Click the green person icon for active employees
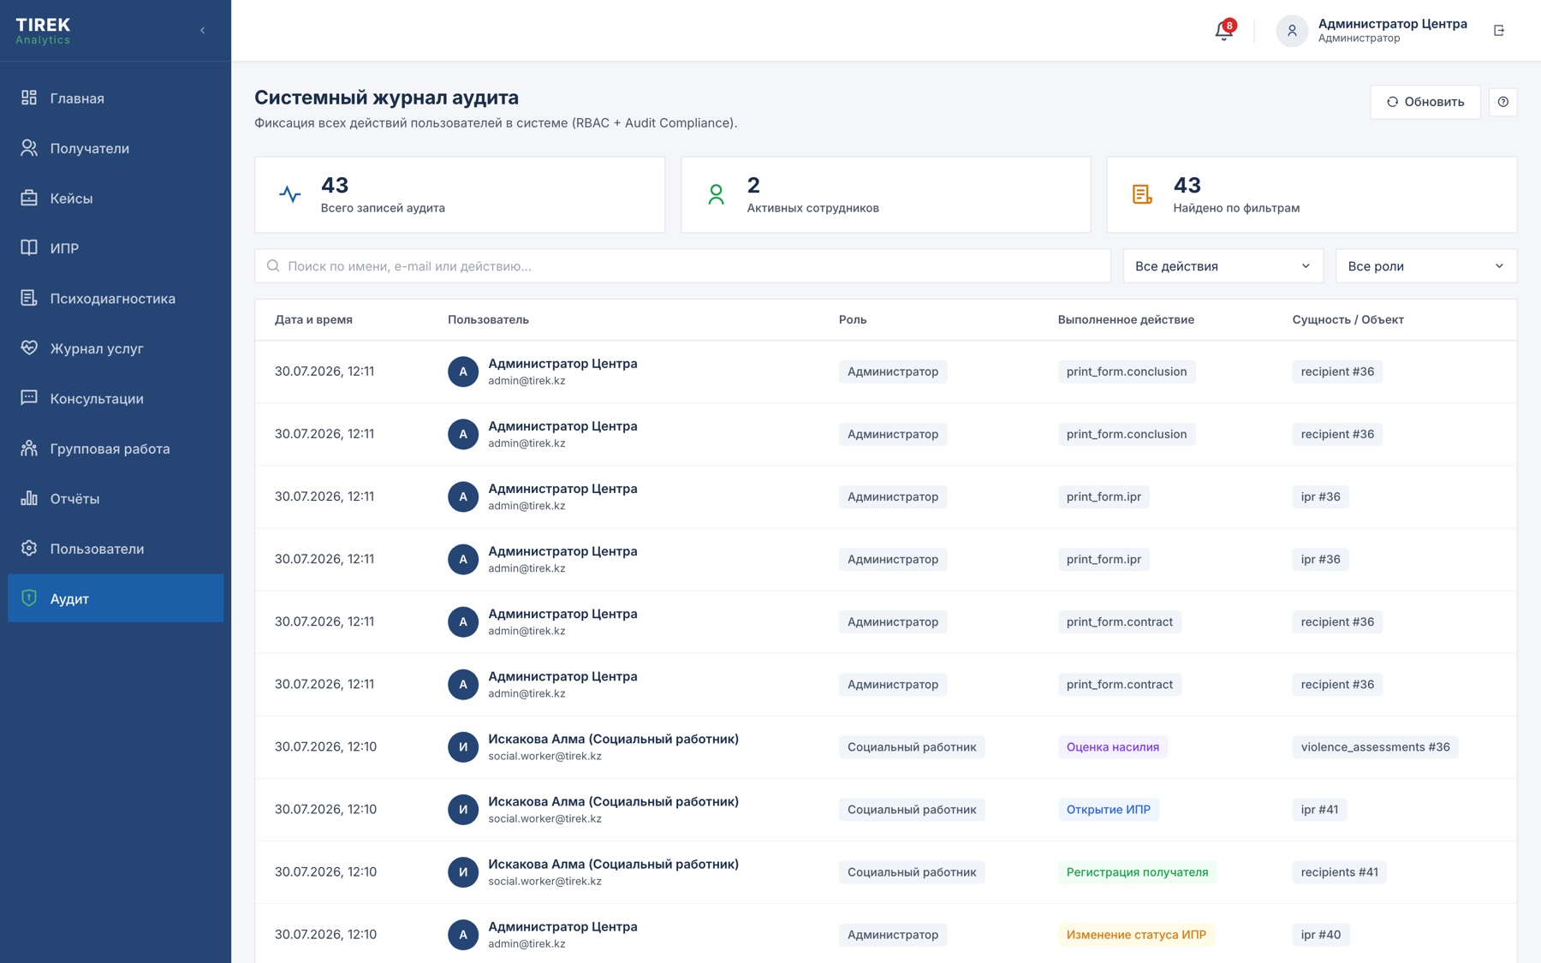The image size is (1541, 963). click(x=716, y=194)
